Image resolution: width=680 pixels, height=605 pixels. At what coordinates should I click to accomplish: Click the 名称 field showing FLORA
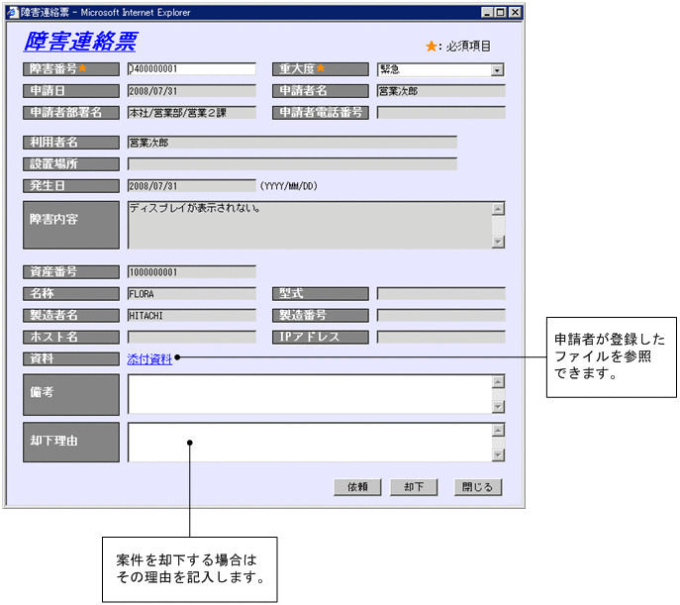pyautogui.click(x=192, y=294)
